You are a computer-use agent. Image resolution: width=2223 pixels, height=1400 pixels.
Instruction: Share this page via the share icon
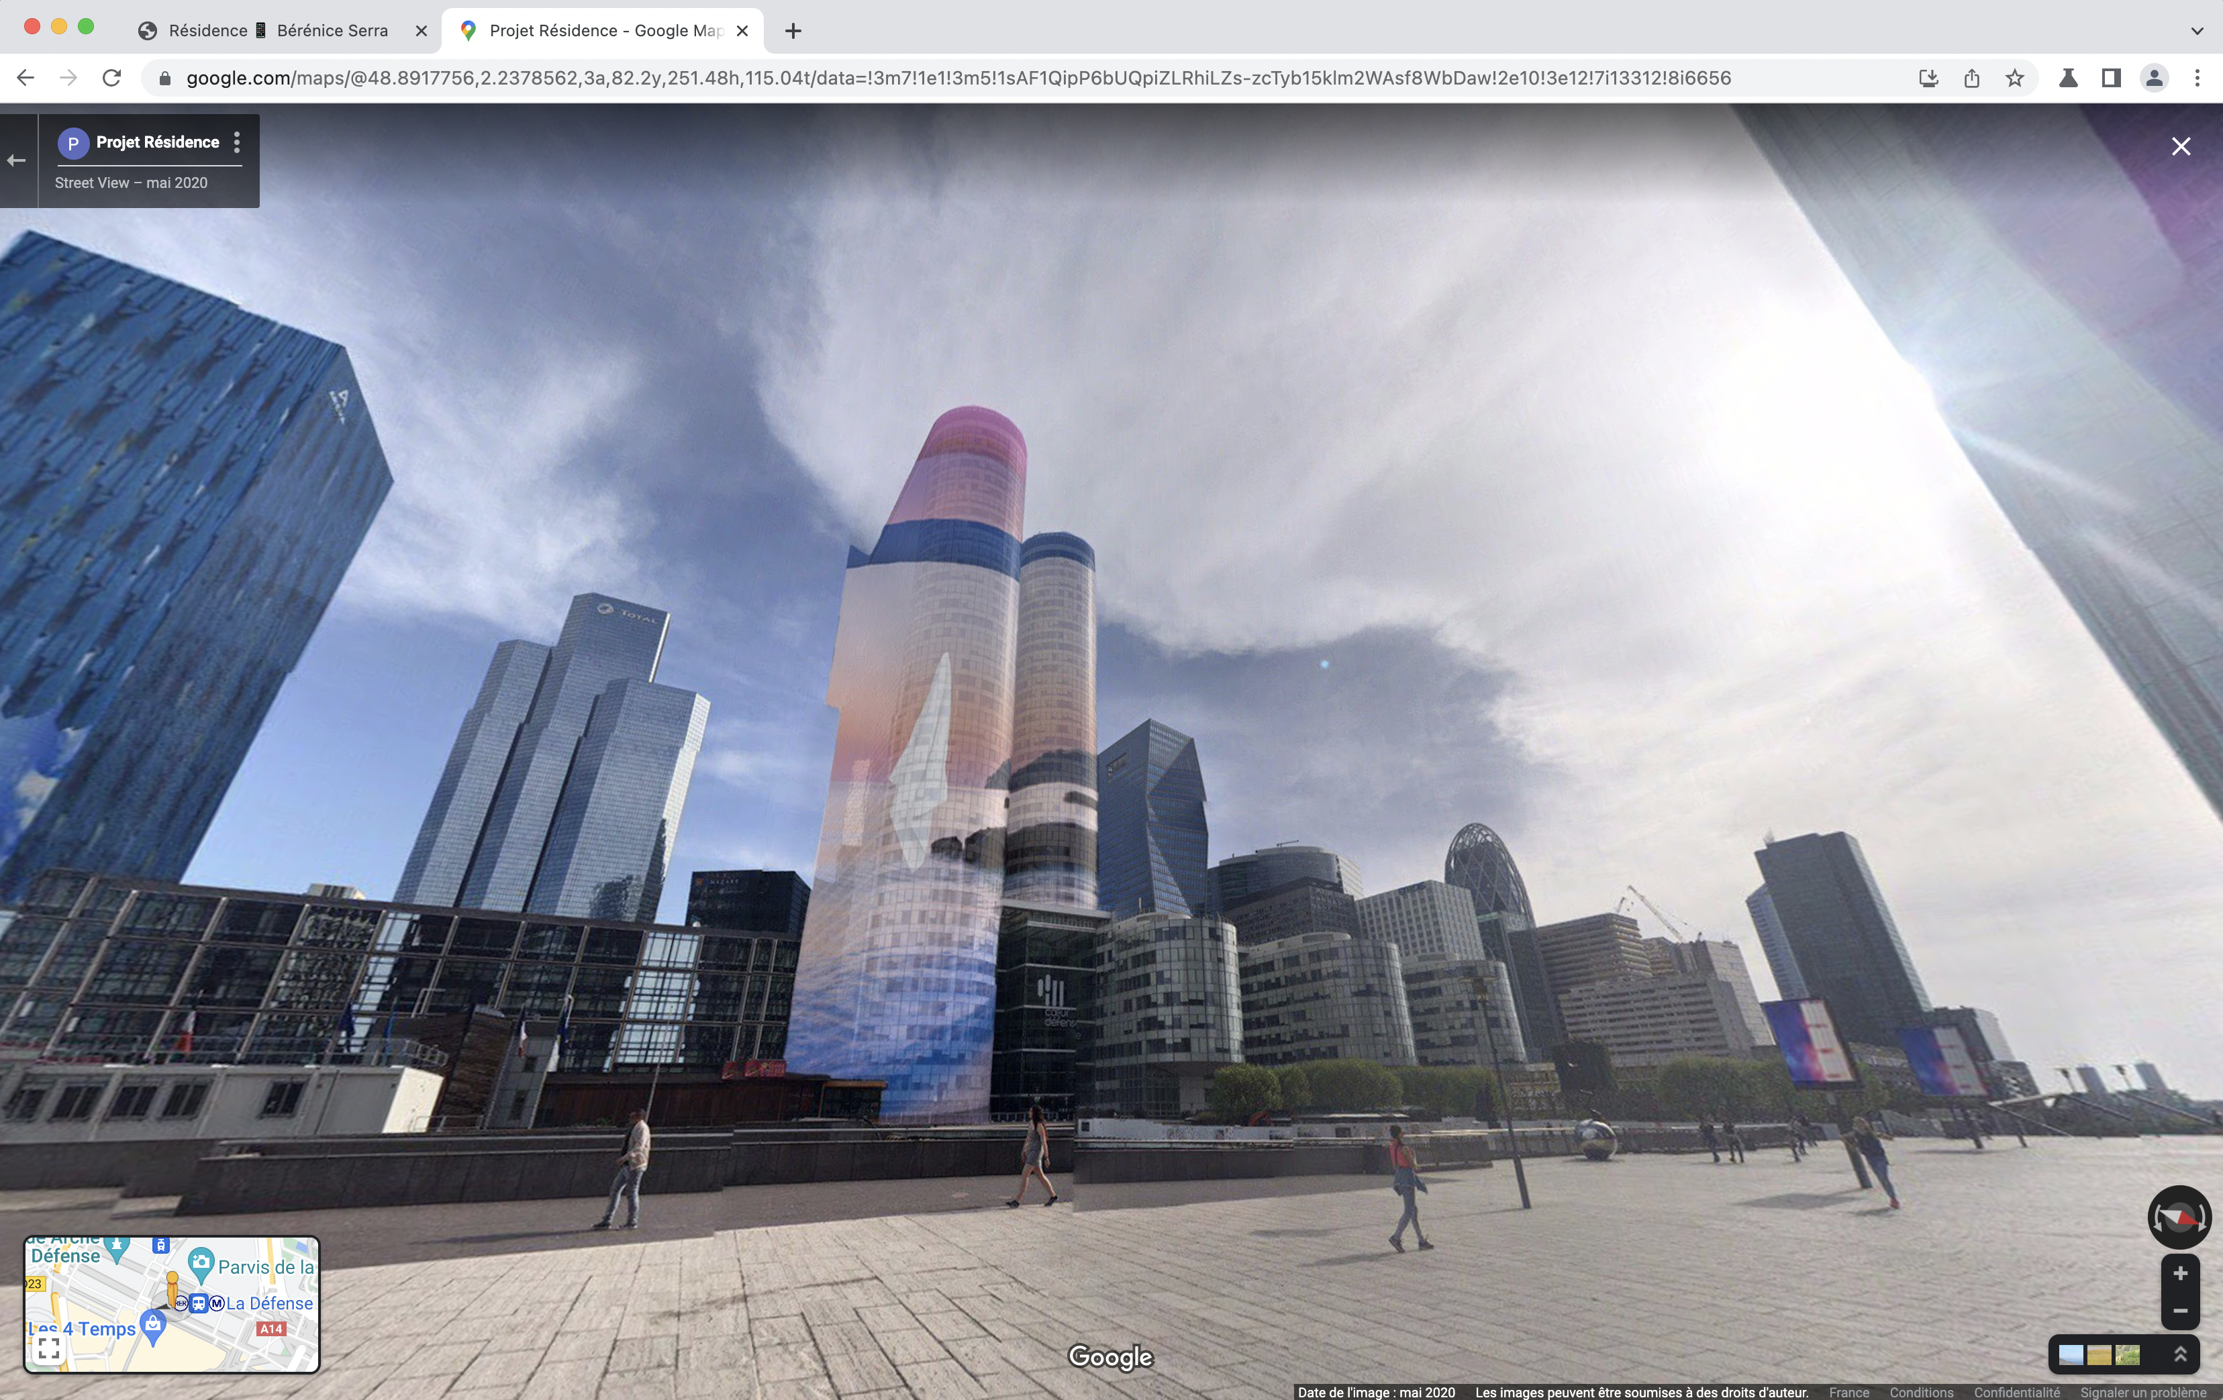1972,79
